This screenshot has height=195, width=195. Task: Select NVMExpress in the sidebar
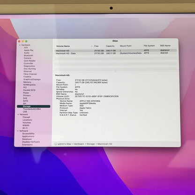pyautogui.click(x=30, y=85)
